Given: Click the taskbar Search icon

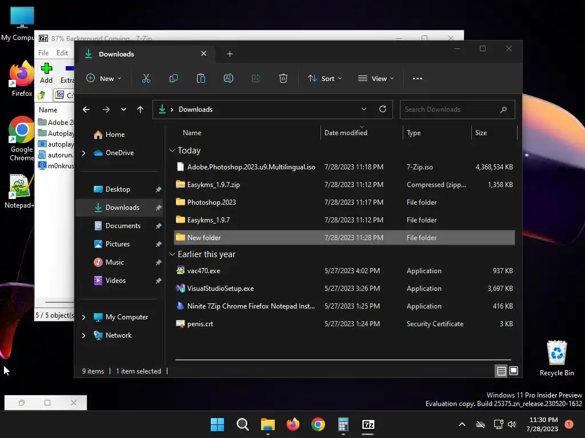Looking at the screenshot, I should (x=242, y=424).
